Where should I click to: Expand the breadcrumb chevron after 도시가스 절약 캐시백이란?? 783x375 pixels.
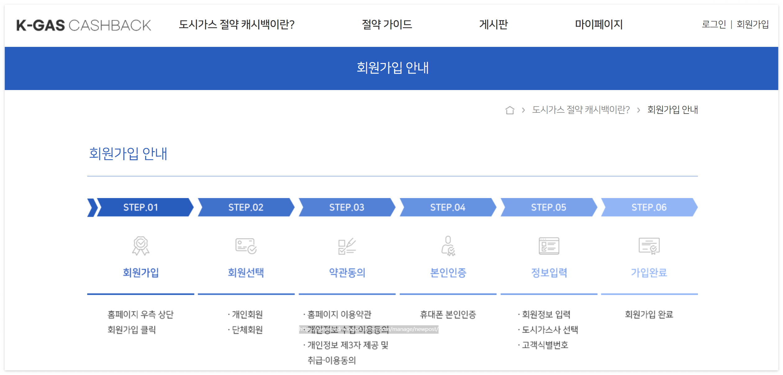pyautogui.click(x=638, y=110)
